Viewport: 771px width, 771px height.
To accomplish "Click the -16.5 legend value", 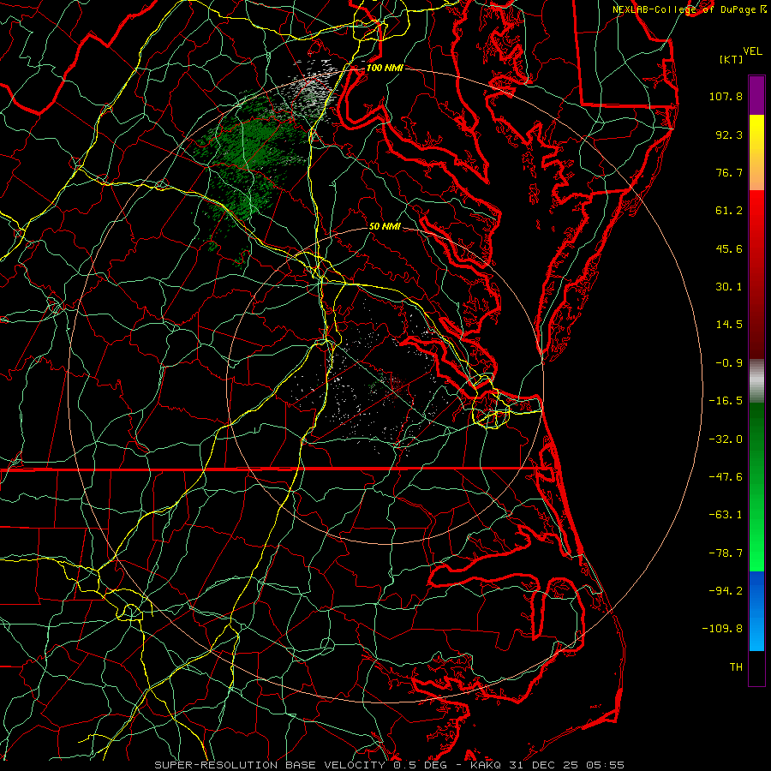I will [x=726, y=401].
